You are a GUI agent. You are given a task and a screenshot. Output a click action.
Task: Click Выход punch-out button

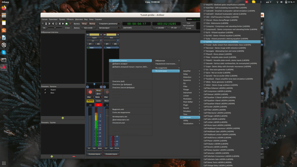click(92, 24)
